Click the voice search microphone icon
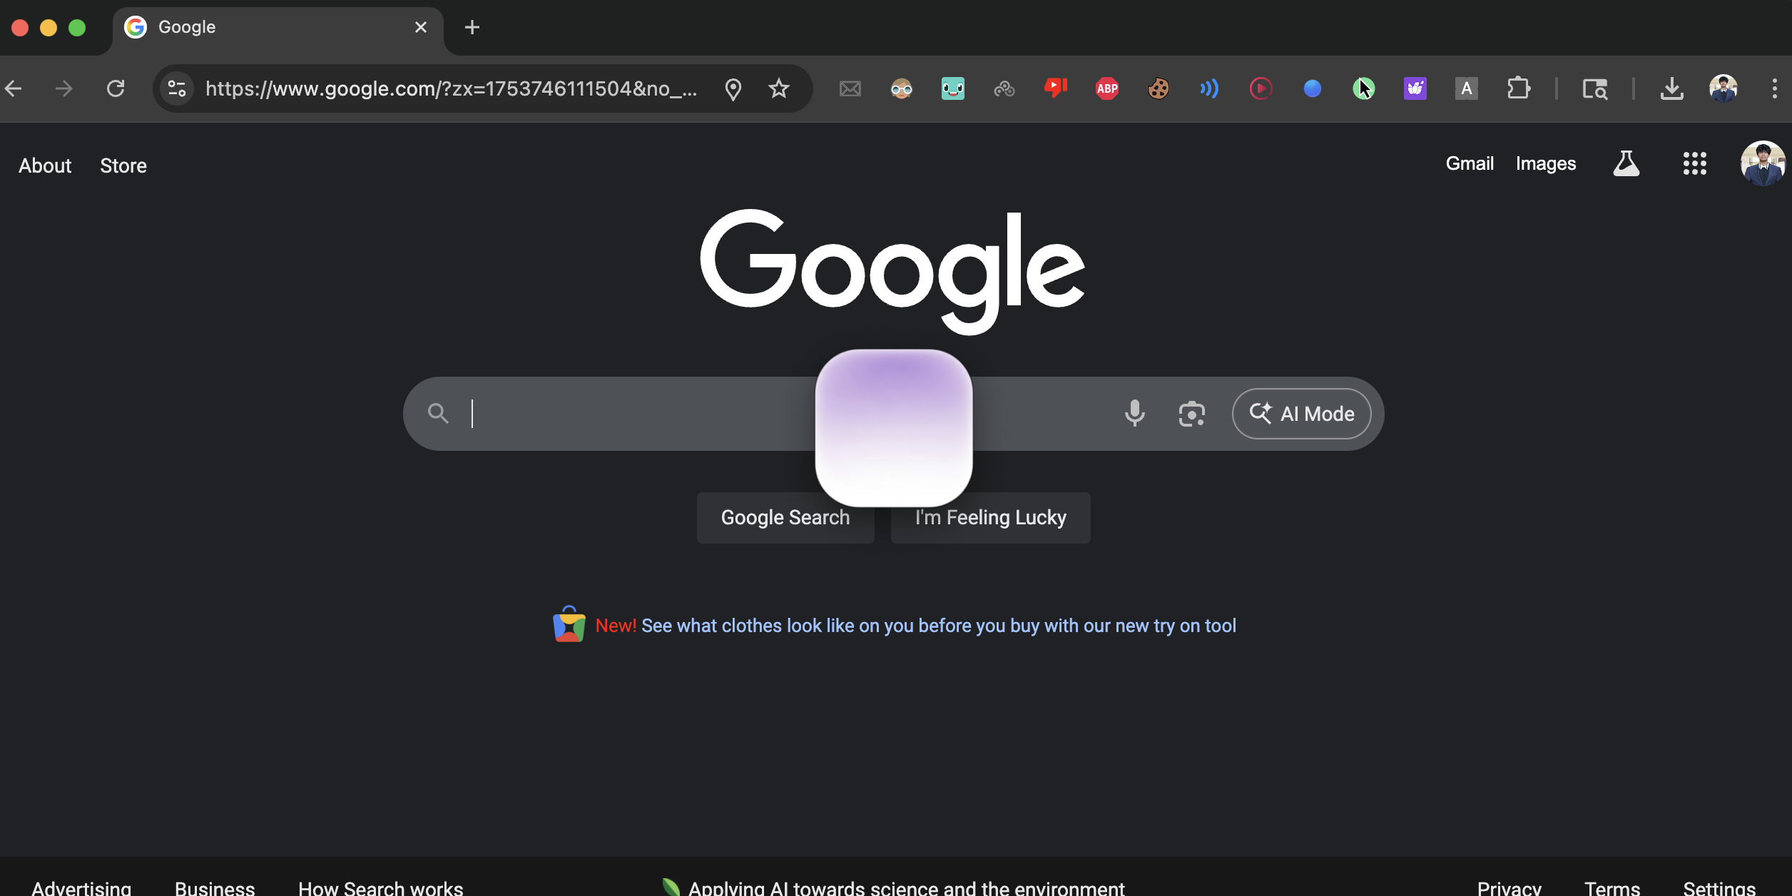The width and height of the screenshot is (1792, 896). [1134, 413]
